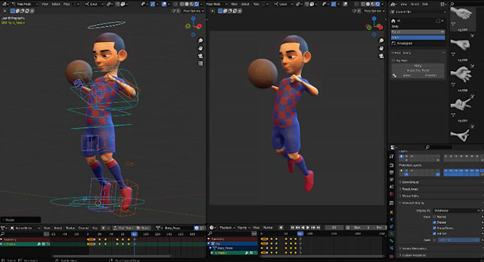Open the left viewport editor type menu
The width and height of the screenshot is (484, 262).
click(x=5, y=4)
